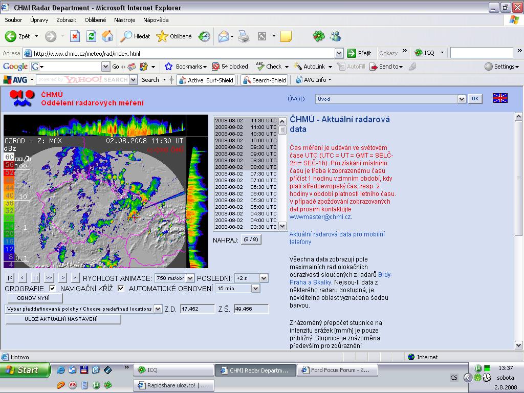
Task: Click the Stop loading icon in toolbar
Action: (75, 36)
